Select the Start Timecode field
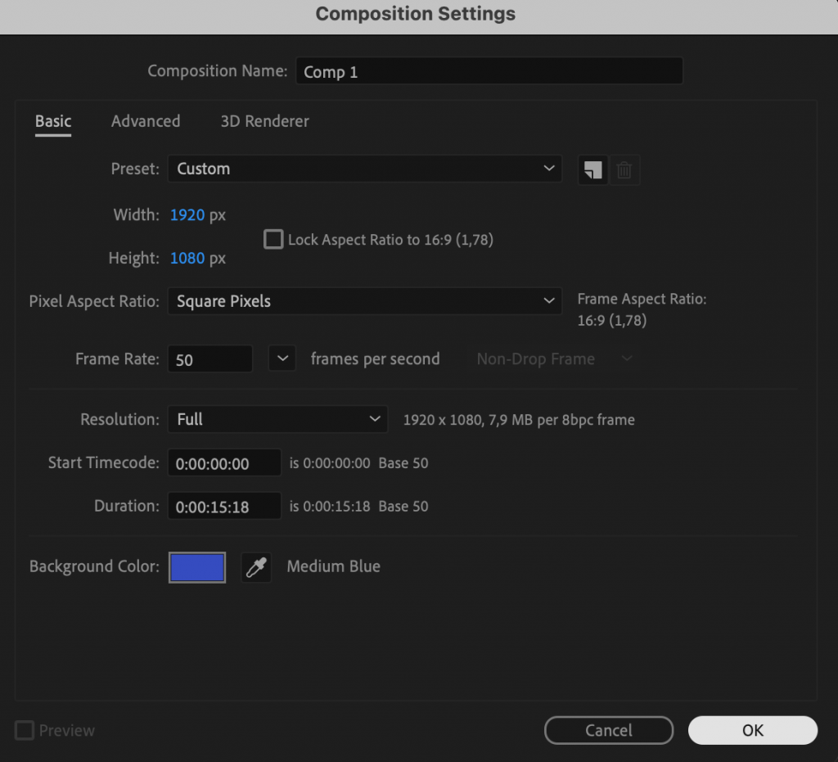This screenshot has height=762, width=838. [223, 462]
